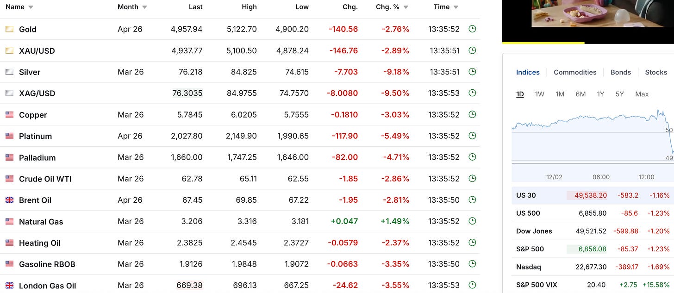The width and height of the screenshot is (674, 293).
Task: Click the clock icon beside Natural Gas
Action: 472,221
